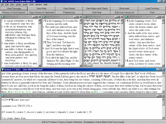Click Hebrew in the status bar
Viewport: 166px width, 124px height.
(77, 122)
